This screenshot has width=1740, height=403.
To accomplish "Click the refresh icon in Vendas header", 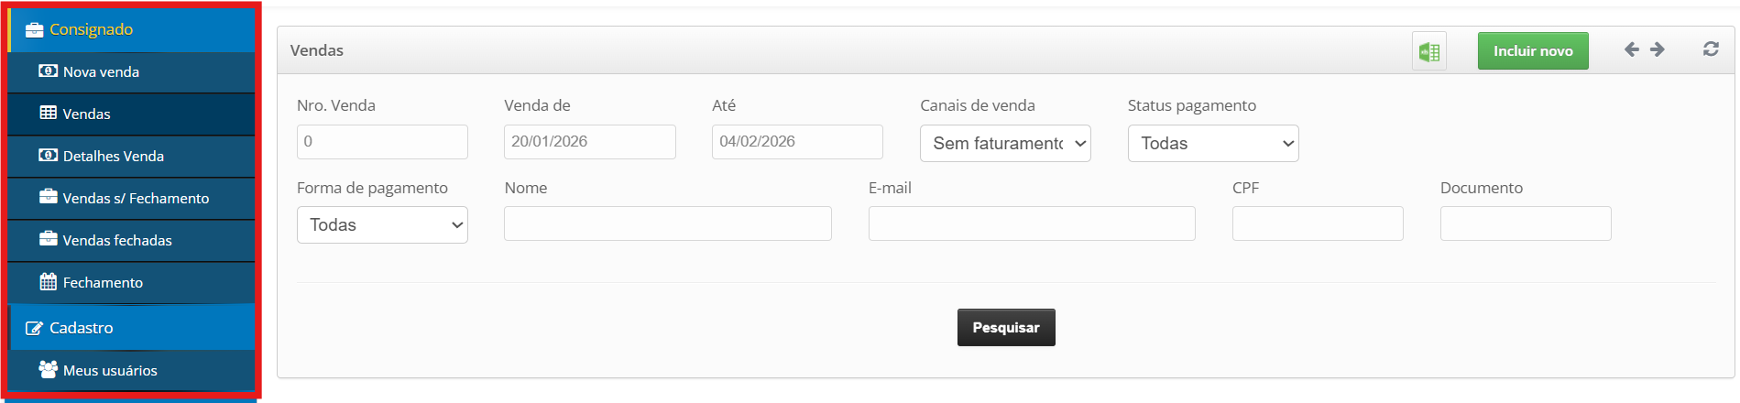I will pyautogui.click(x=1710, y=49).
